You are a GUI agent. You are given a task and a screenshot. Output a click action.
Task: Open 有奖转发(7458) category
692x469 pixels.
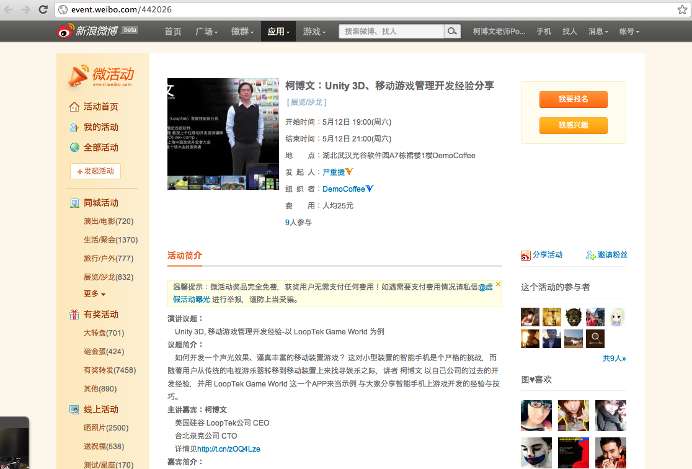(110, 370)
